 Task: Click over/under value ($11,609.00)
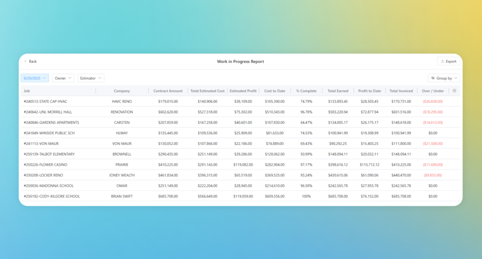pyautogui.click(x=433, y=164)
